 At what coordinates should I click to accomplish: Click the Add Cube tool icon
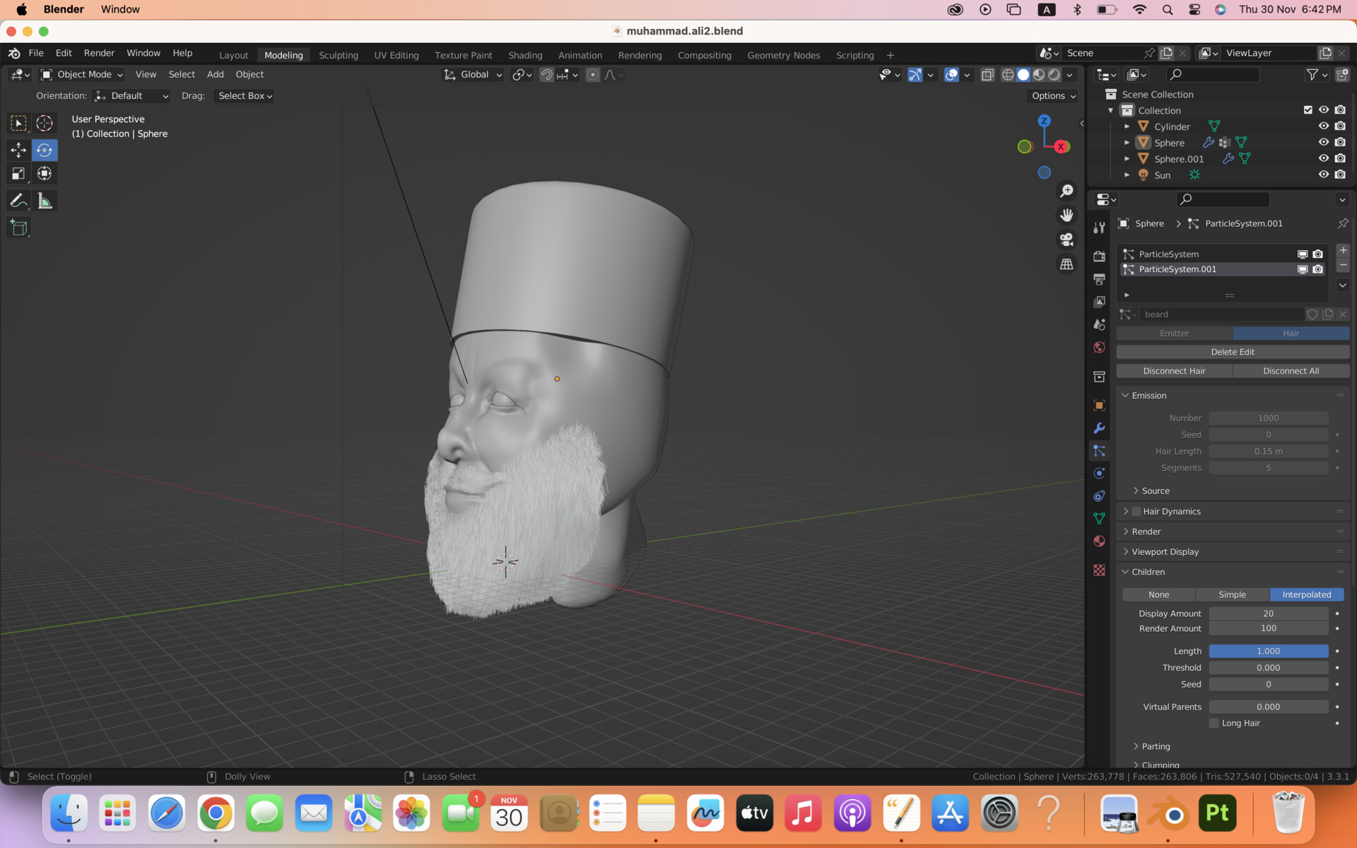(x=18, y=228)
